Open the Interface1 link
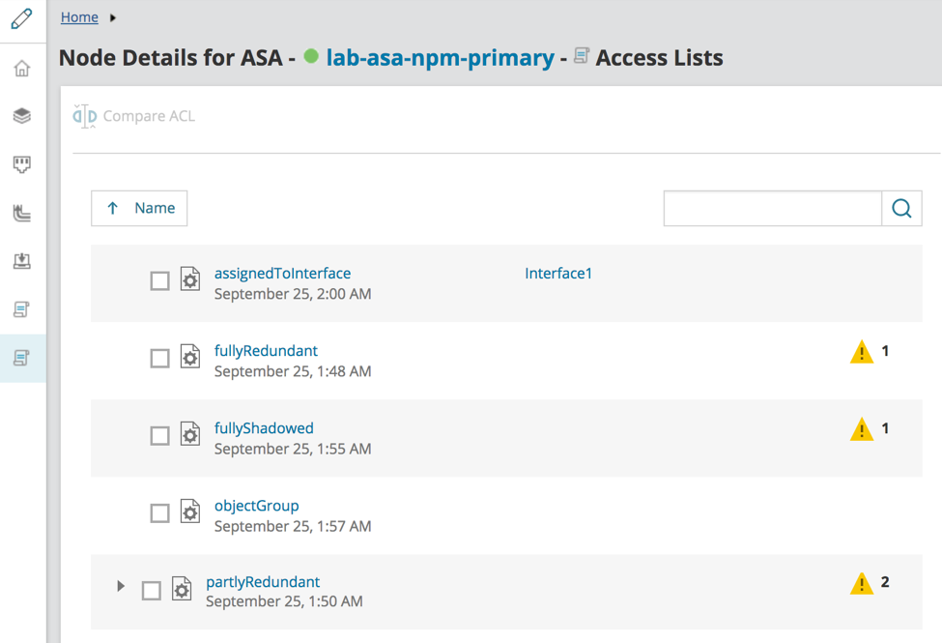Image resolution: width=942 pixels, height=643 pixels. point(558,274)
